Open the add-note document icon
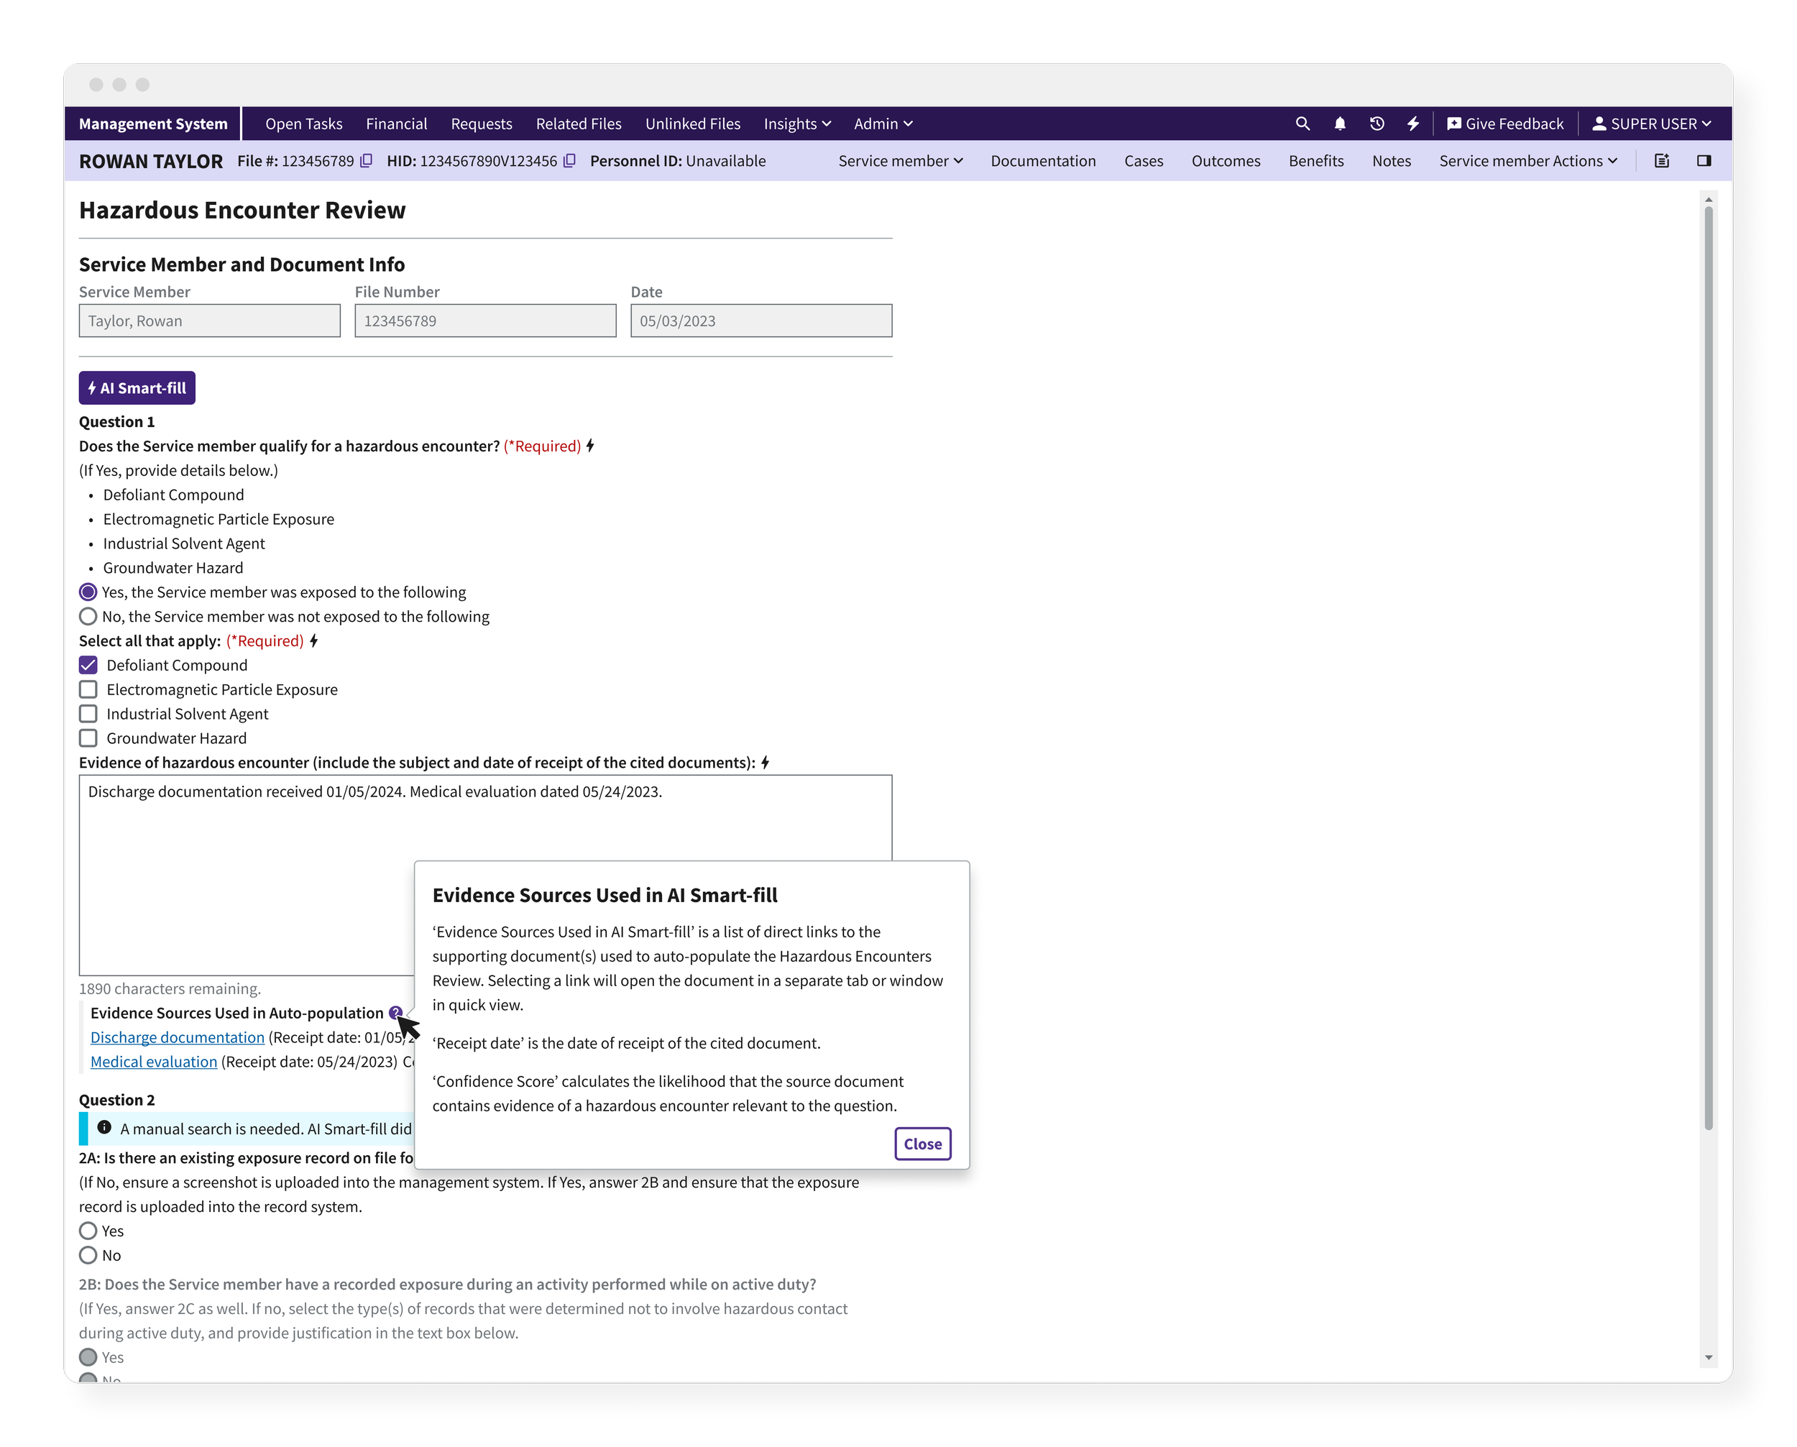Viewport: 1797px width, 1447px height. pyautogui.click(x=1661, y=161)
